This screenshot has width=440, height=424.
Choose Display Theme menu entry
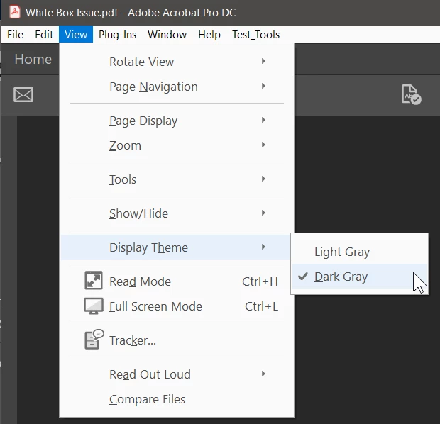[176, 247]
